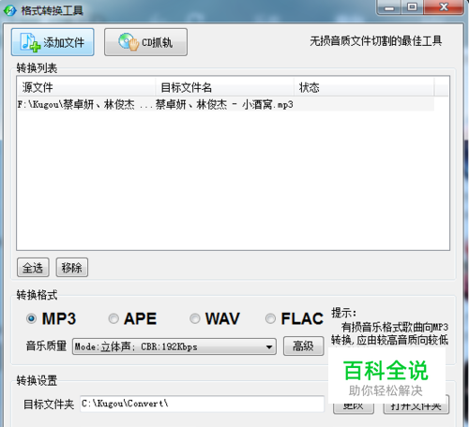The width and height of the screenshot is (469, 427).
Task: Maximize the 格式转换工具 window
Action: click(x=412, y=7)
